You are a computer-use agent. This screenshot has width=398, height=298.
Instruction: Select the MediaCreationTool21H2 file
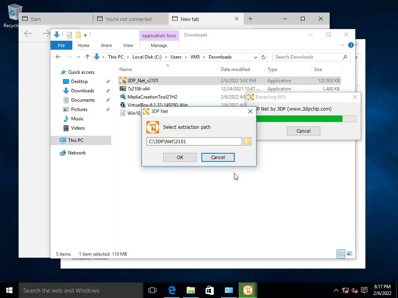[152, 97]
